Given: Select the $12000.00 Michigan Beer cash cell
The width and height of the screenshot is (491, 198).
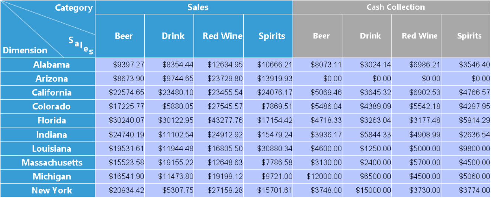Looking at the screenshot, I should [x=324, y=176].
